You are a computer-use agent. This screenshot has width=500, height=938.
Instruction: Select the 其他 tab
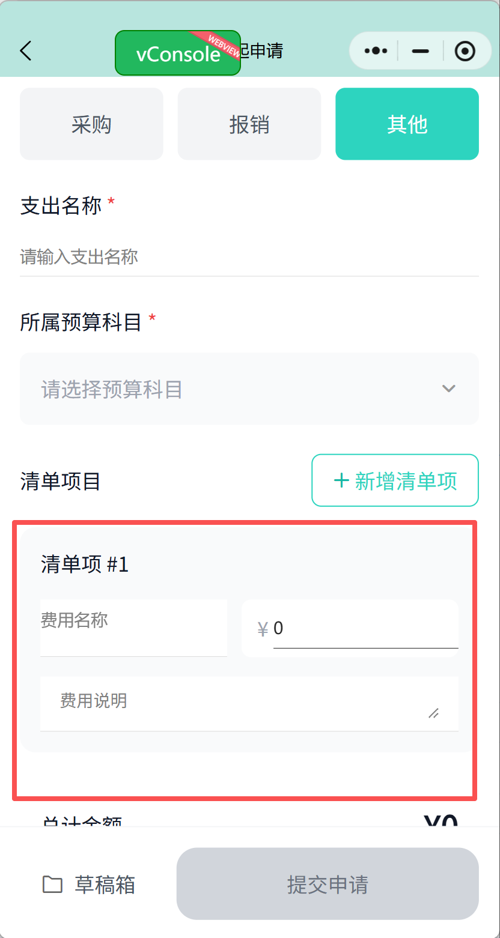[x=407, y=124]
